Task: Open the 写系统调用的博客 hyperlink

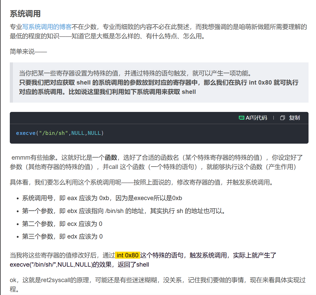Action: [x=47, y=27]
